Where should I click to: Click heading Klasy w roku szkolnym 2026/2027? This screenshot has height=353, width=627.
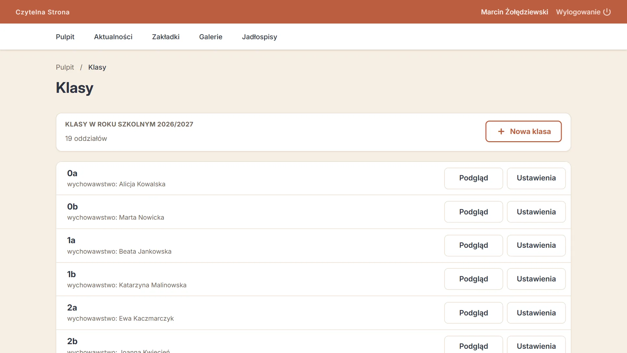[129, 124]
